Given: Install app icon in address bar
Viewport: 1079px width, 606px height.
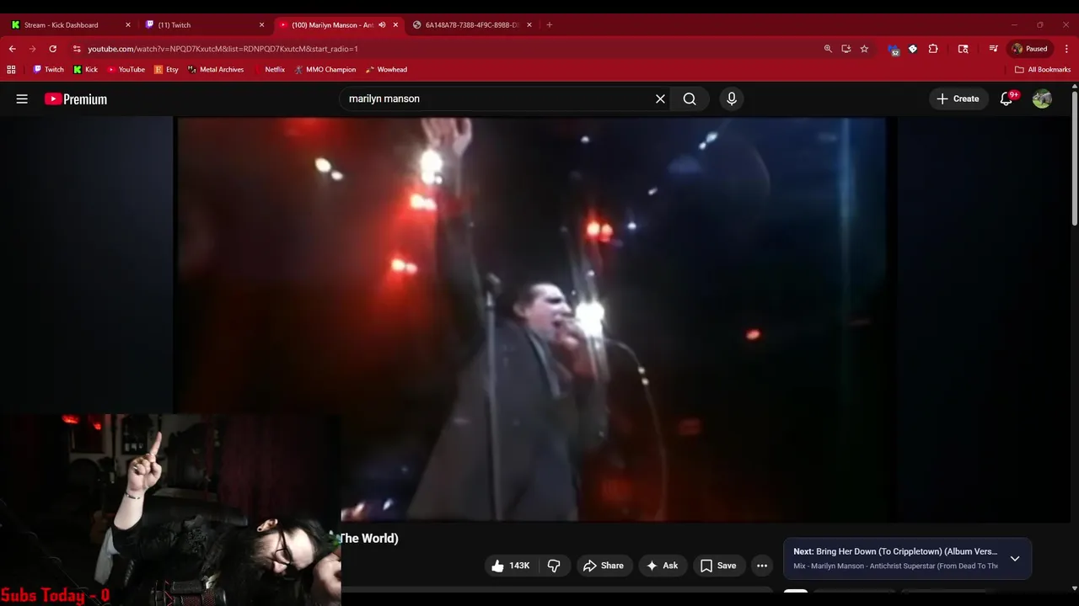Looking at the screenshot, I should pyautogui.click(x=846, y=49).
